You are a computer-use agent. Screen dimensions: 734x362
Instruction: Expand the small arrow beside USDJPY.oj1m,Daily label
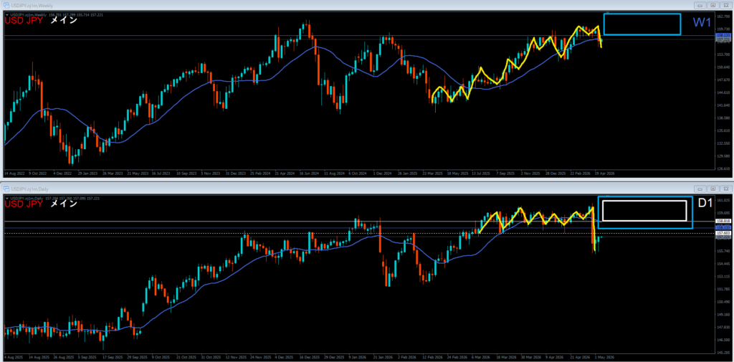[x=6, y=199]
